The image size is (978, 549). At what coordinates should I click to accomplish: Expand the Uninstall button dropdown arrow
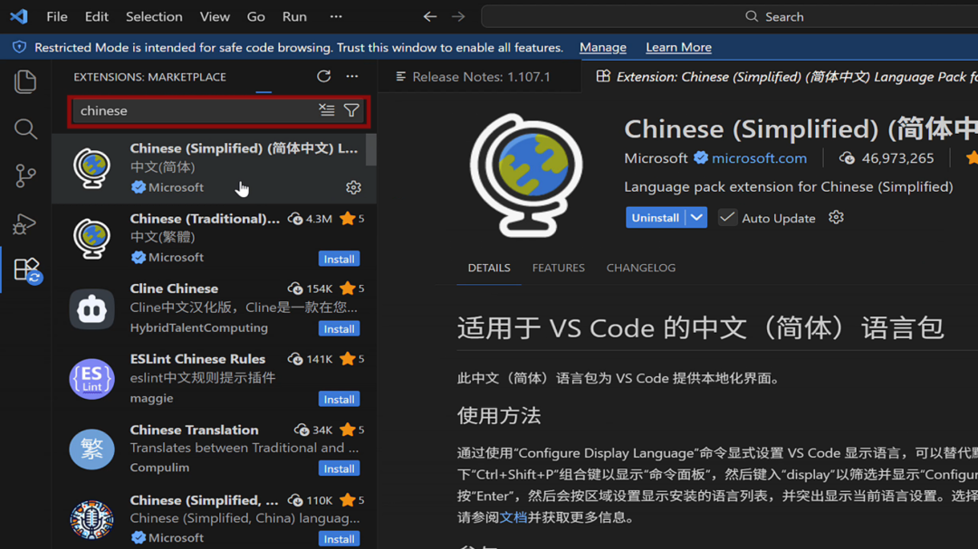point(696,217)
